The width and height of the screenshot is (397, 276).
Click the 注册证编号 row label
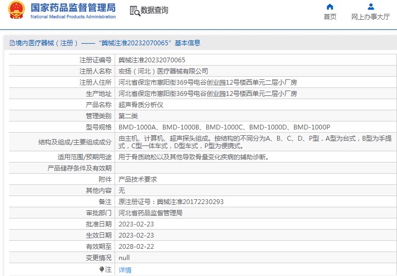pos(95,60)
